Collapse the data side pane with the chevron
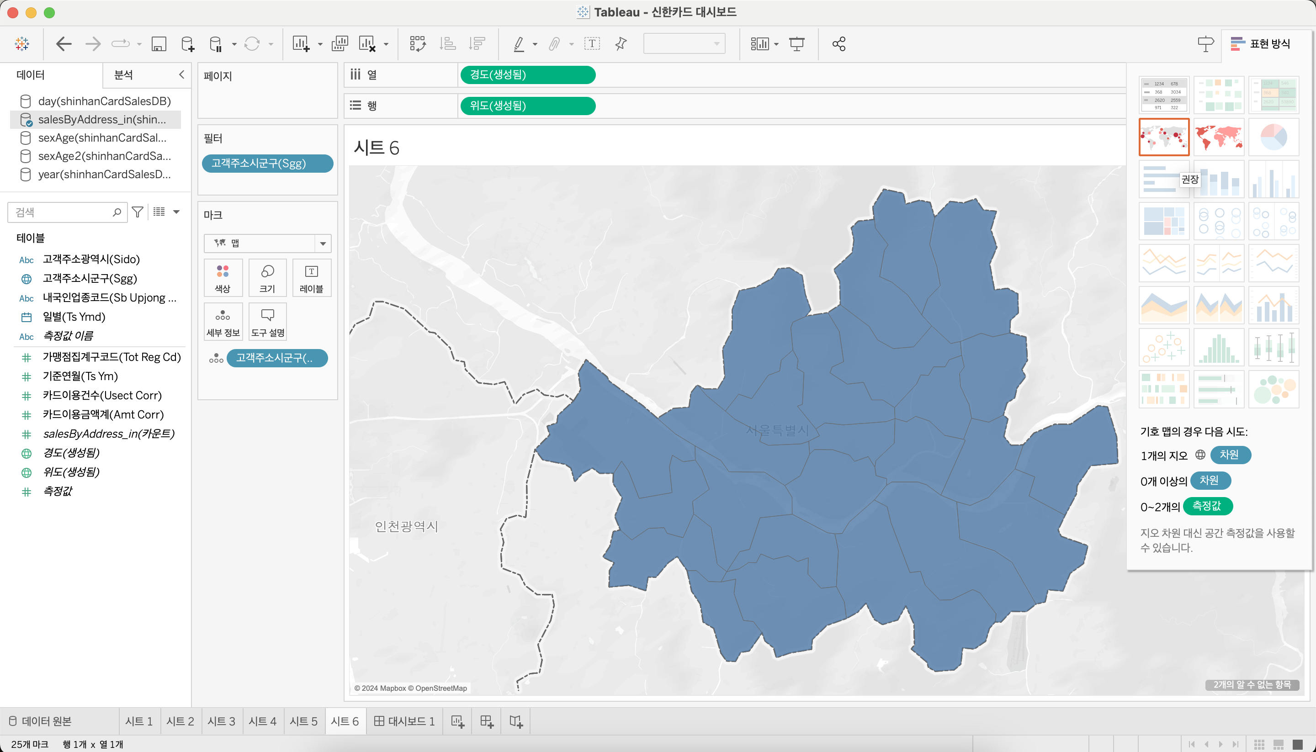Viewport: 1316px width, 752px height. [x=181, y=75]
